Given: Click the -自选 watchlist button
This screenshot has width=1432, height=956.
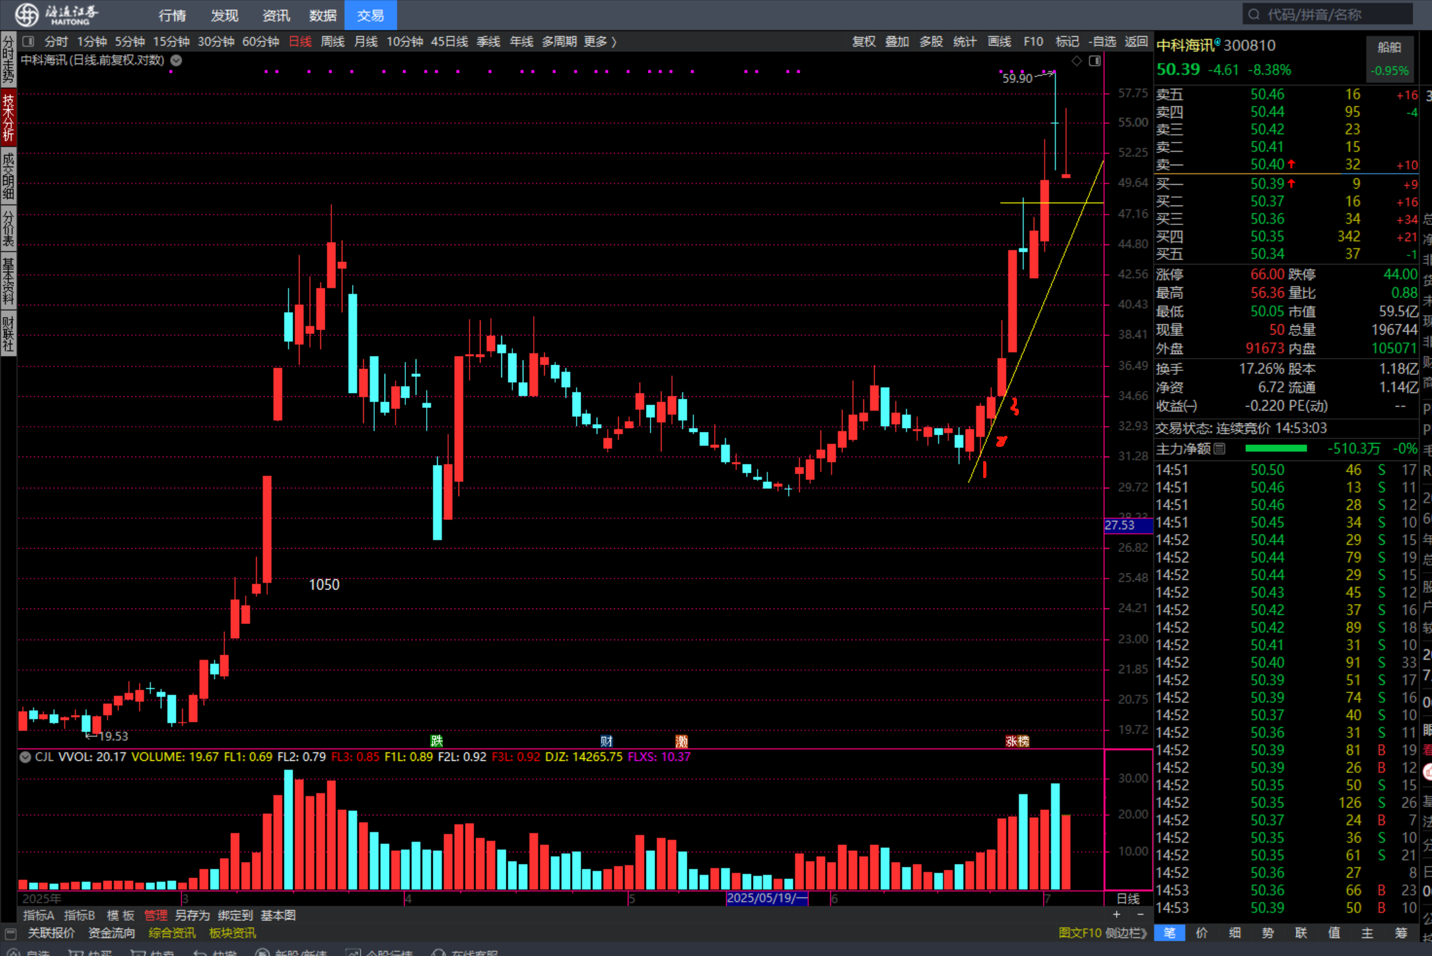Looking at the screenshot, I should coord(1101,42).
